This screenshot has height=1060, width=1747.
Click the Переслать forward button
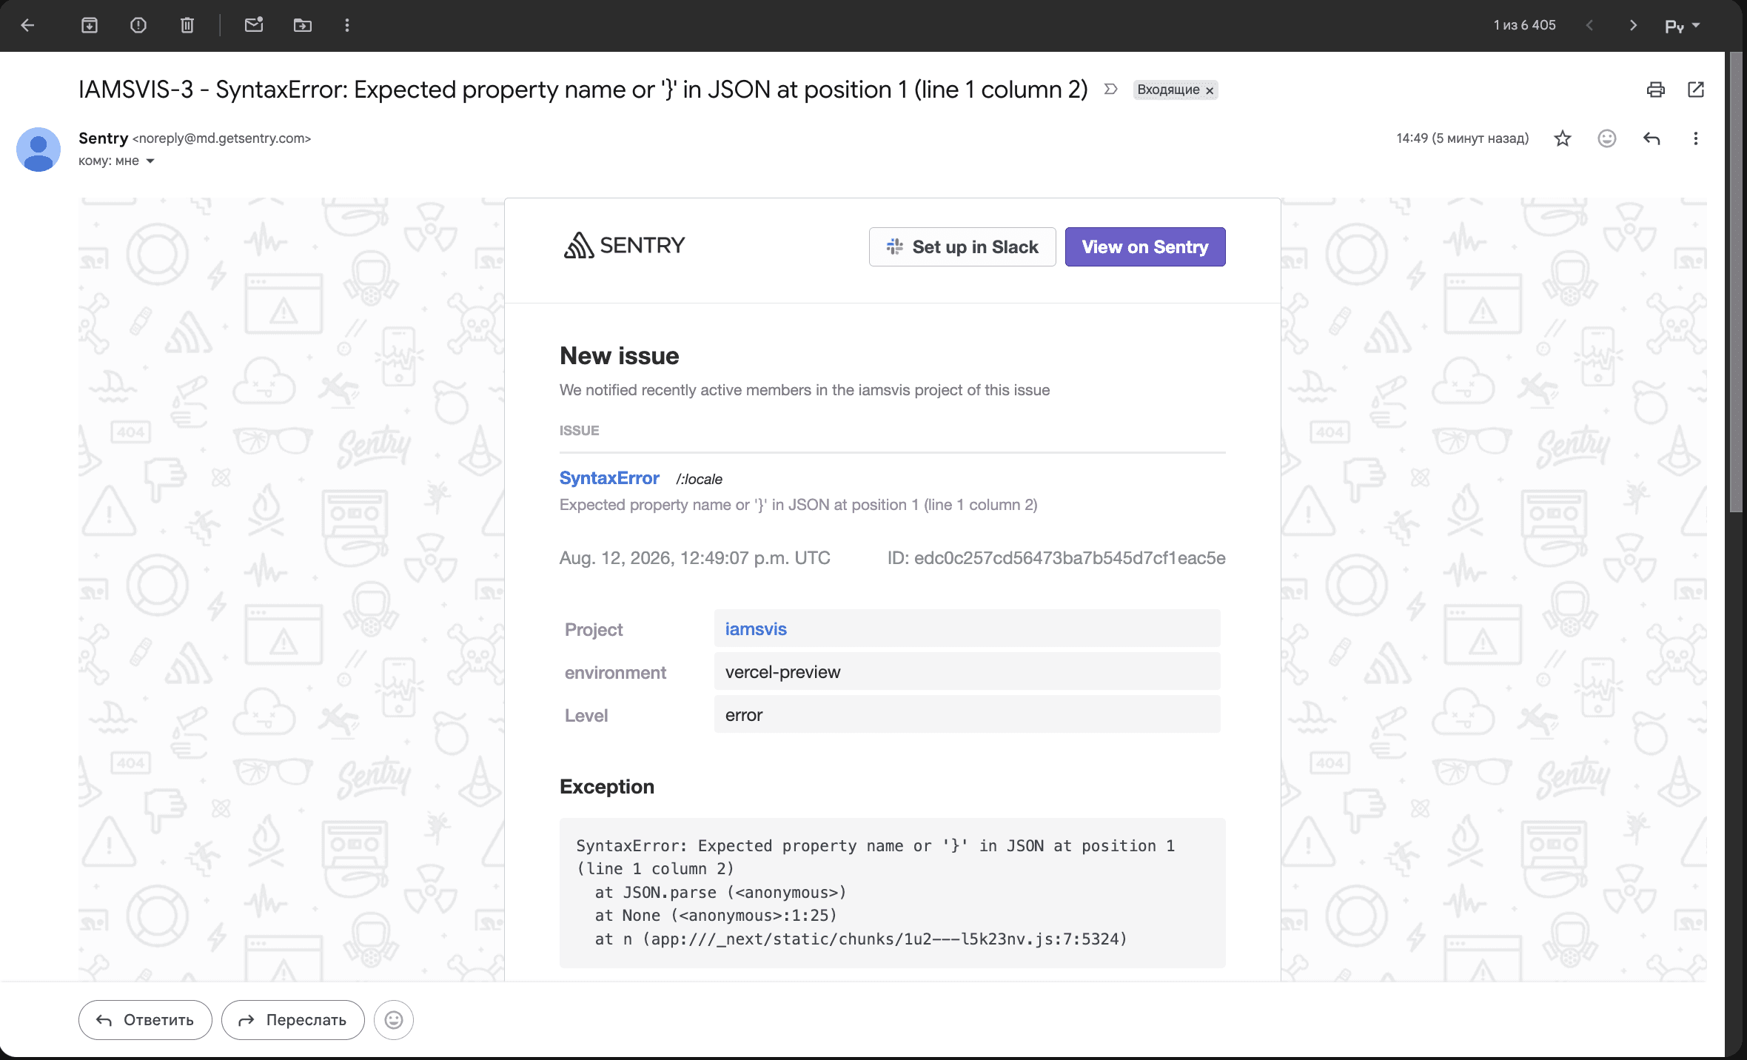pos(293,1020)
